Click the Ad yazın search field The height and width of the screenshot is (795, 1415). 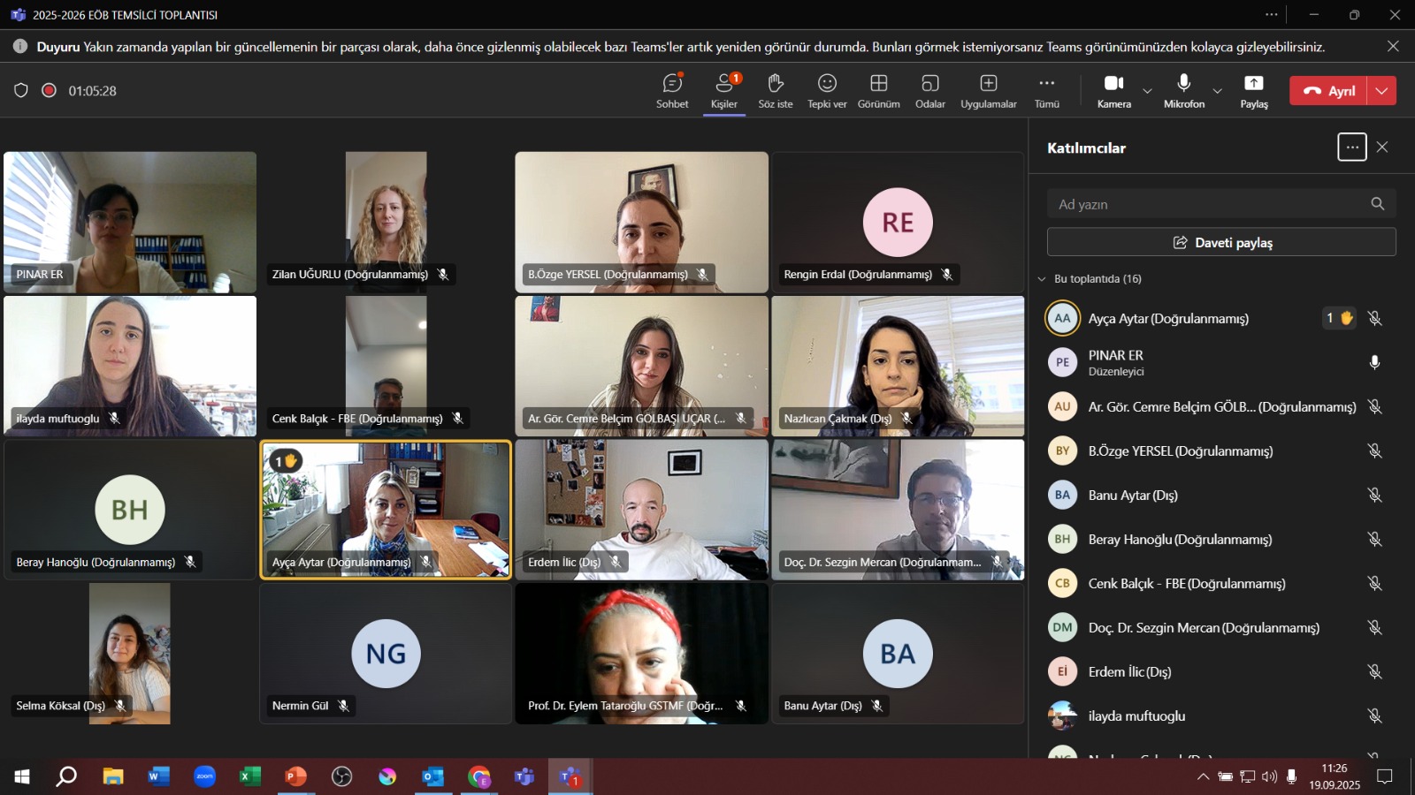(1207, 204)
